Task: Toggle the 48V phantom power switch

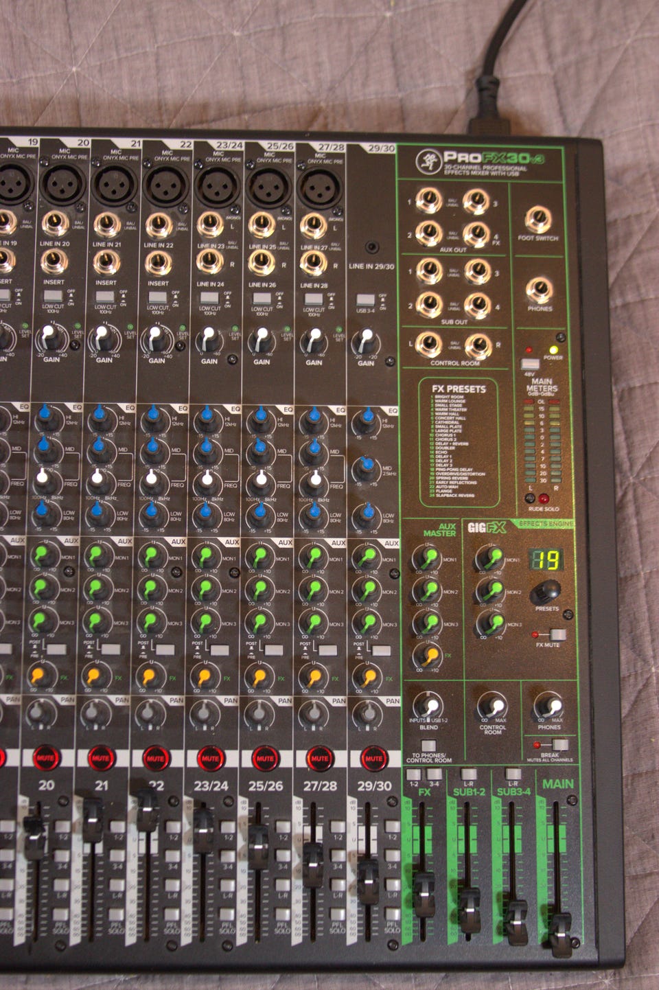Action: 529,364
